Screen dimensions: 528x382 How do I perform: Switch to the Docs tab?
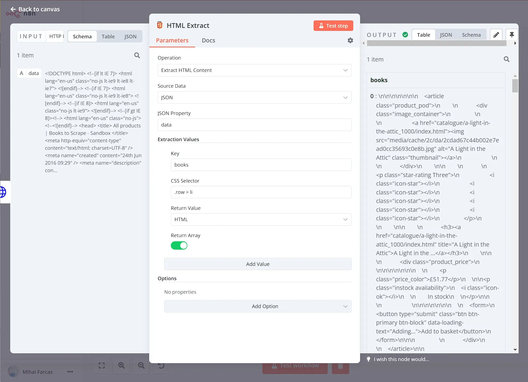[208, 40]
